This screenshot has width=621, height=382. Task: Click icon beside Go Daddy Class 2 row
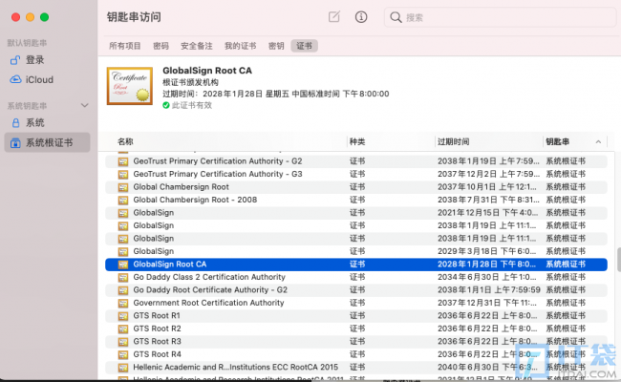pos(123,277)
